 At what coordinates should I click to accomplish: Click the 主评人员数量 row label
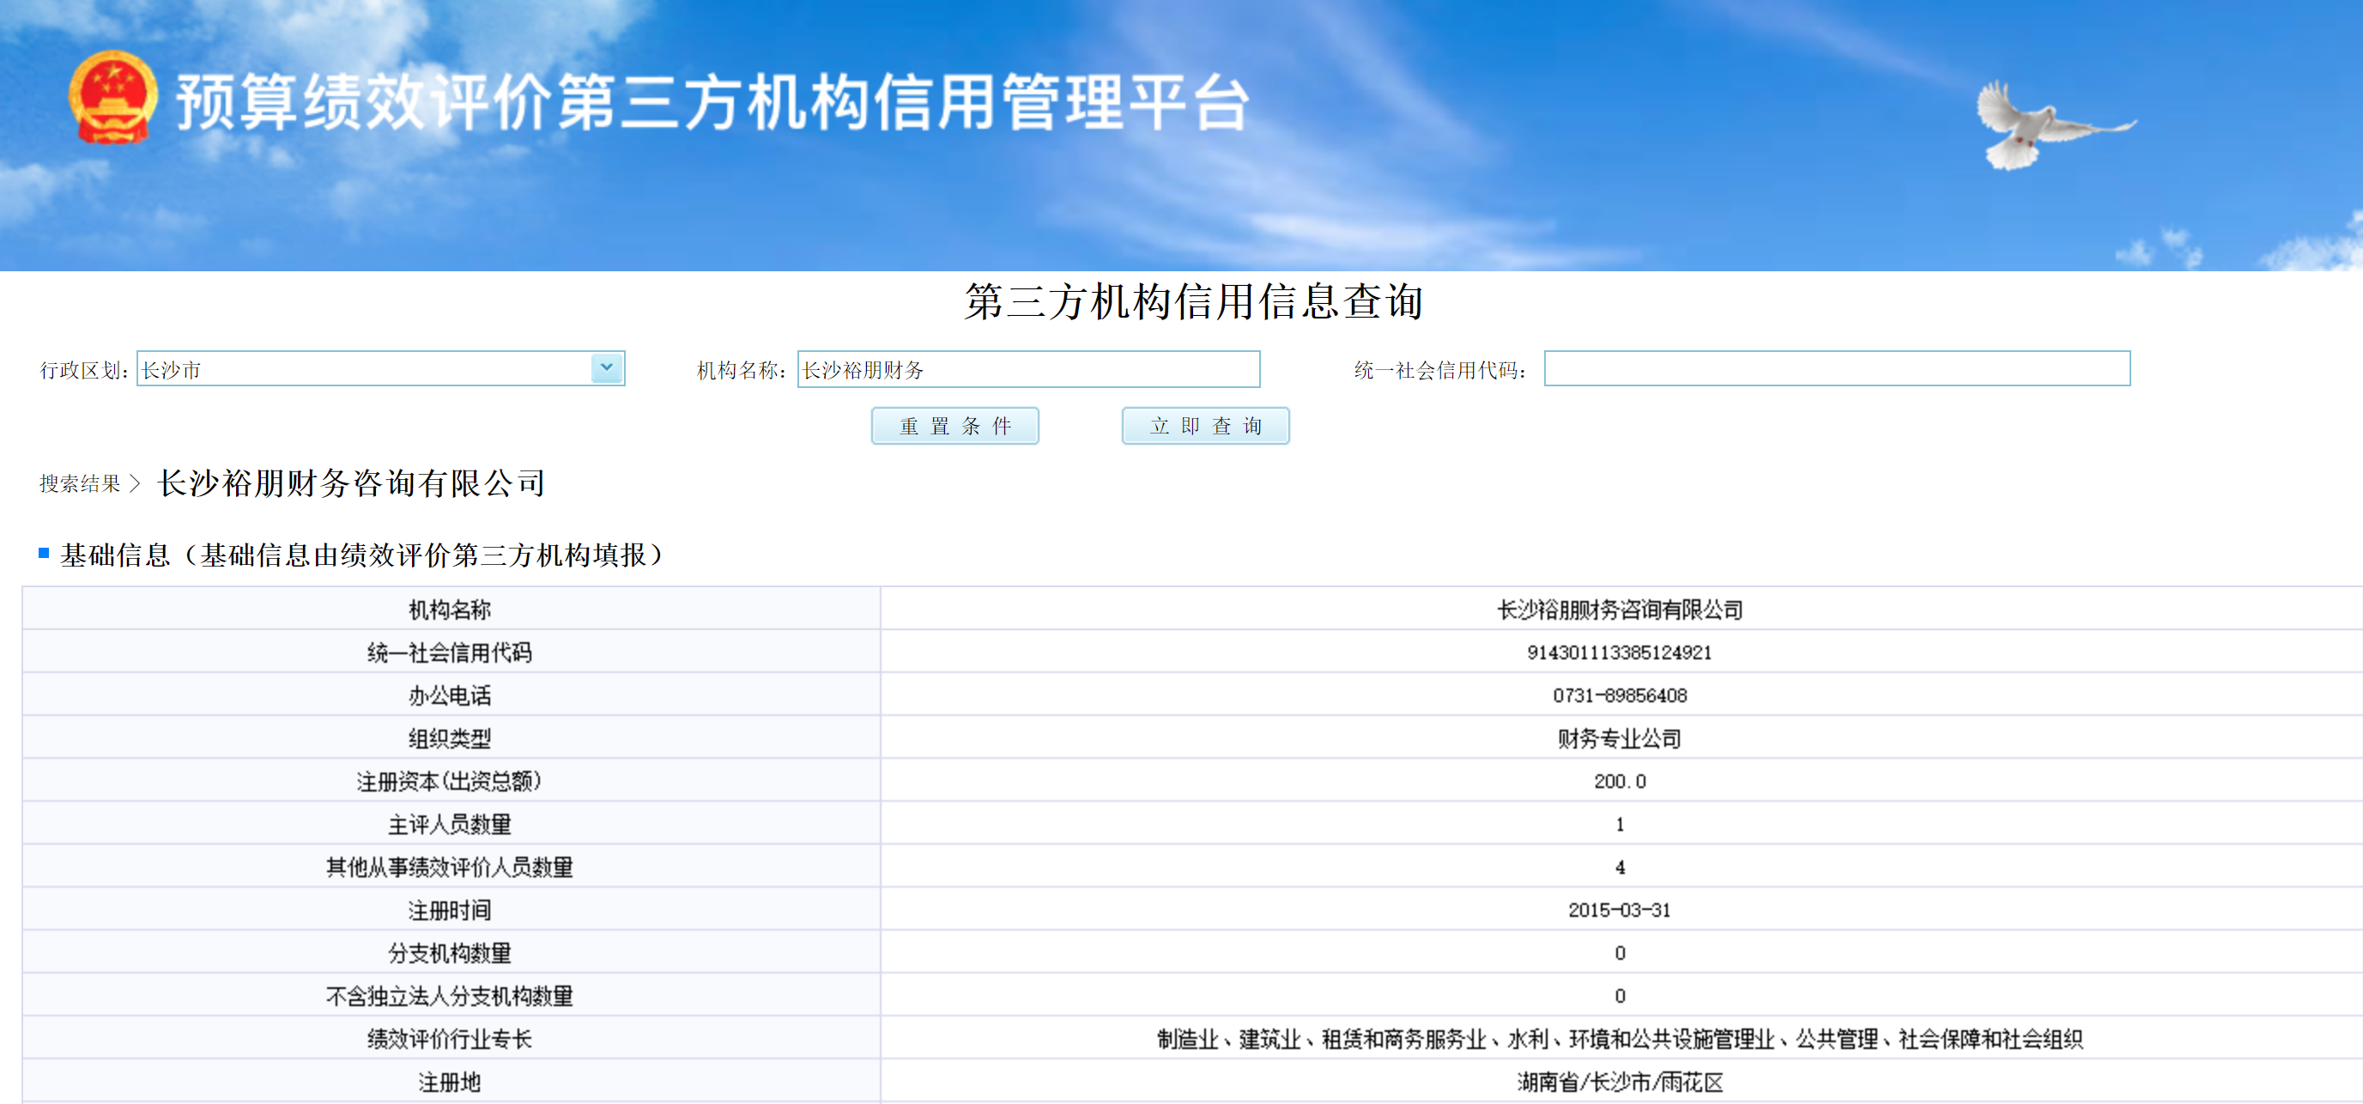click(x=450, y=824)
